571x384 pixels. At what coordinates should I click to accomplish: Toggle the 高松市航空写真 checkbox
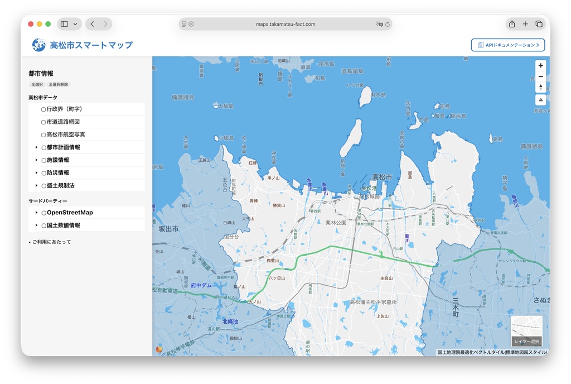[43, 135]
